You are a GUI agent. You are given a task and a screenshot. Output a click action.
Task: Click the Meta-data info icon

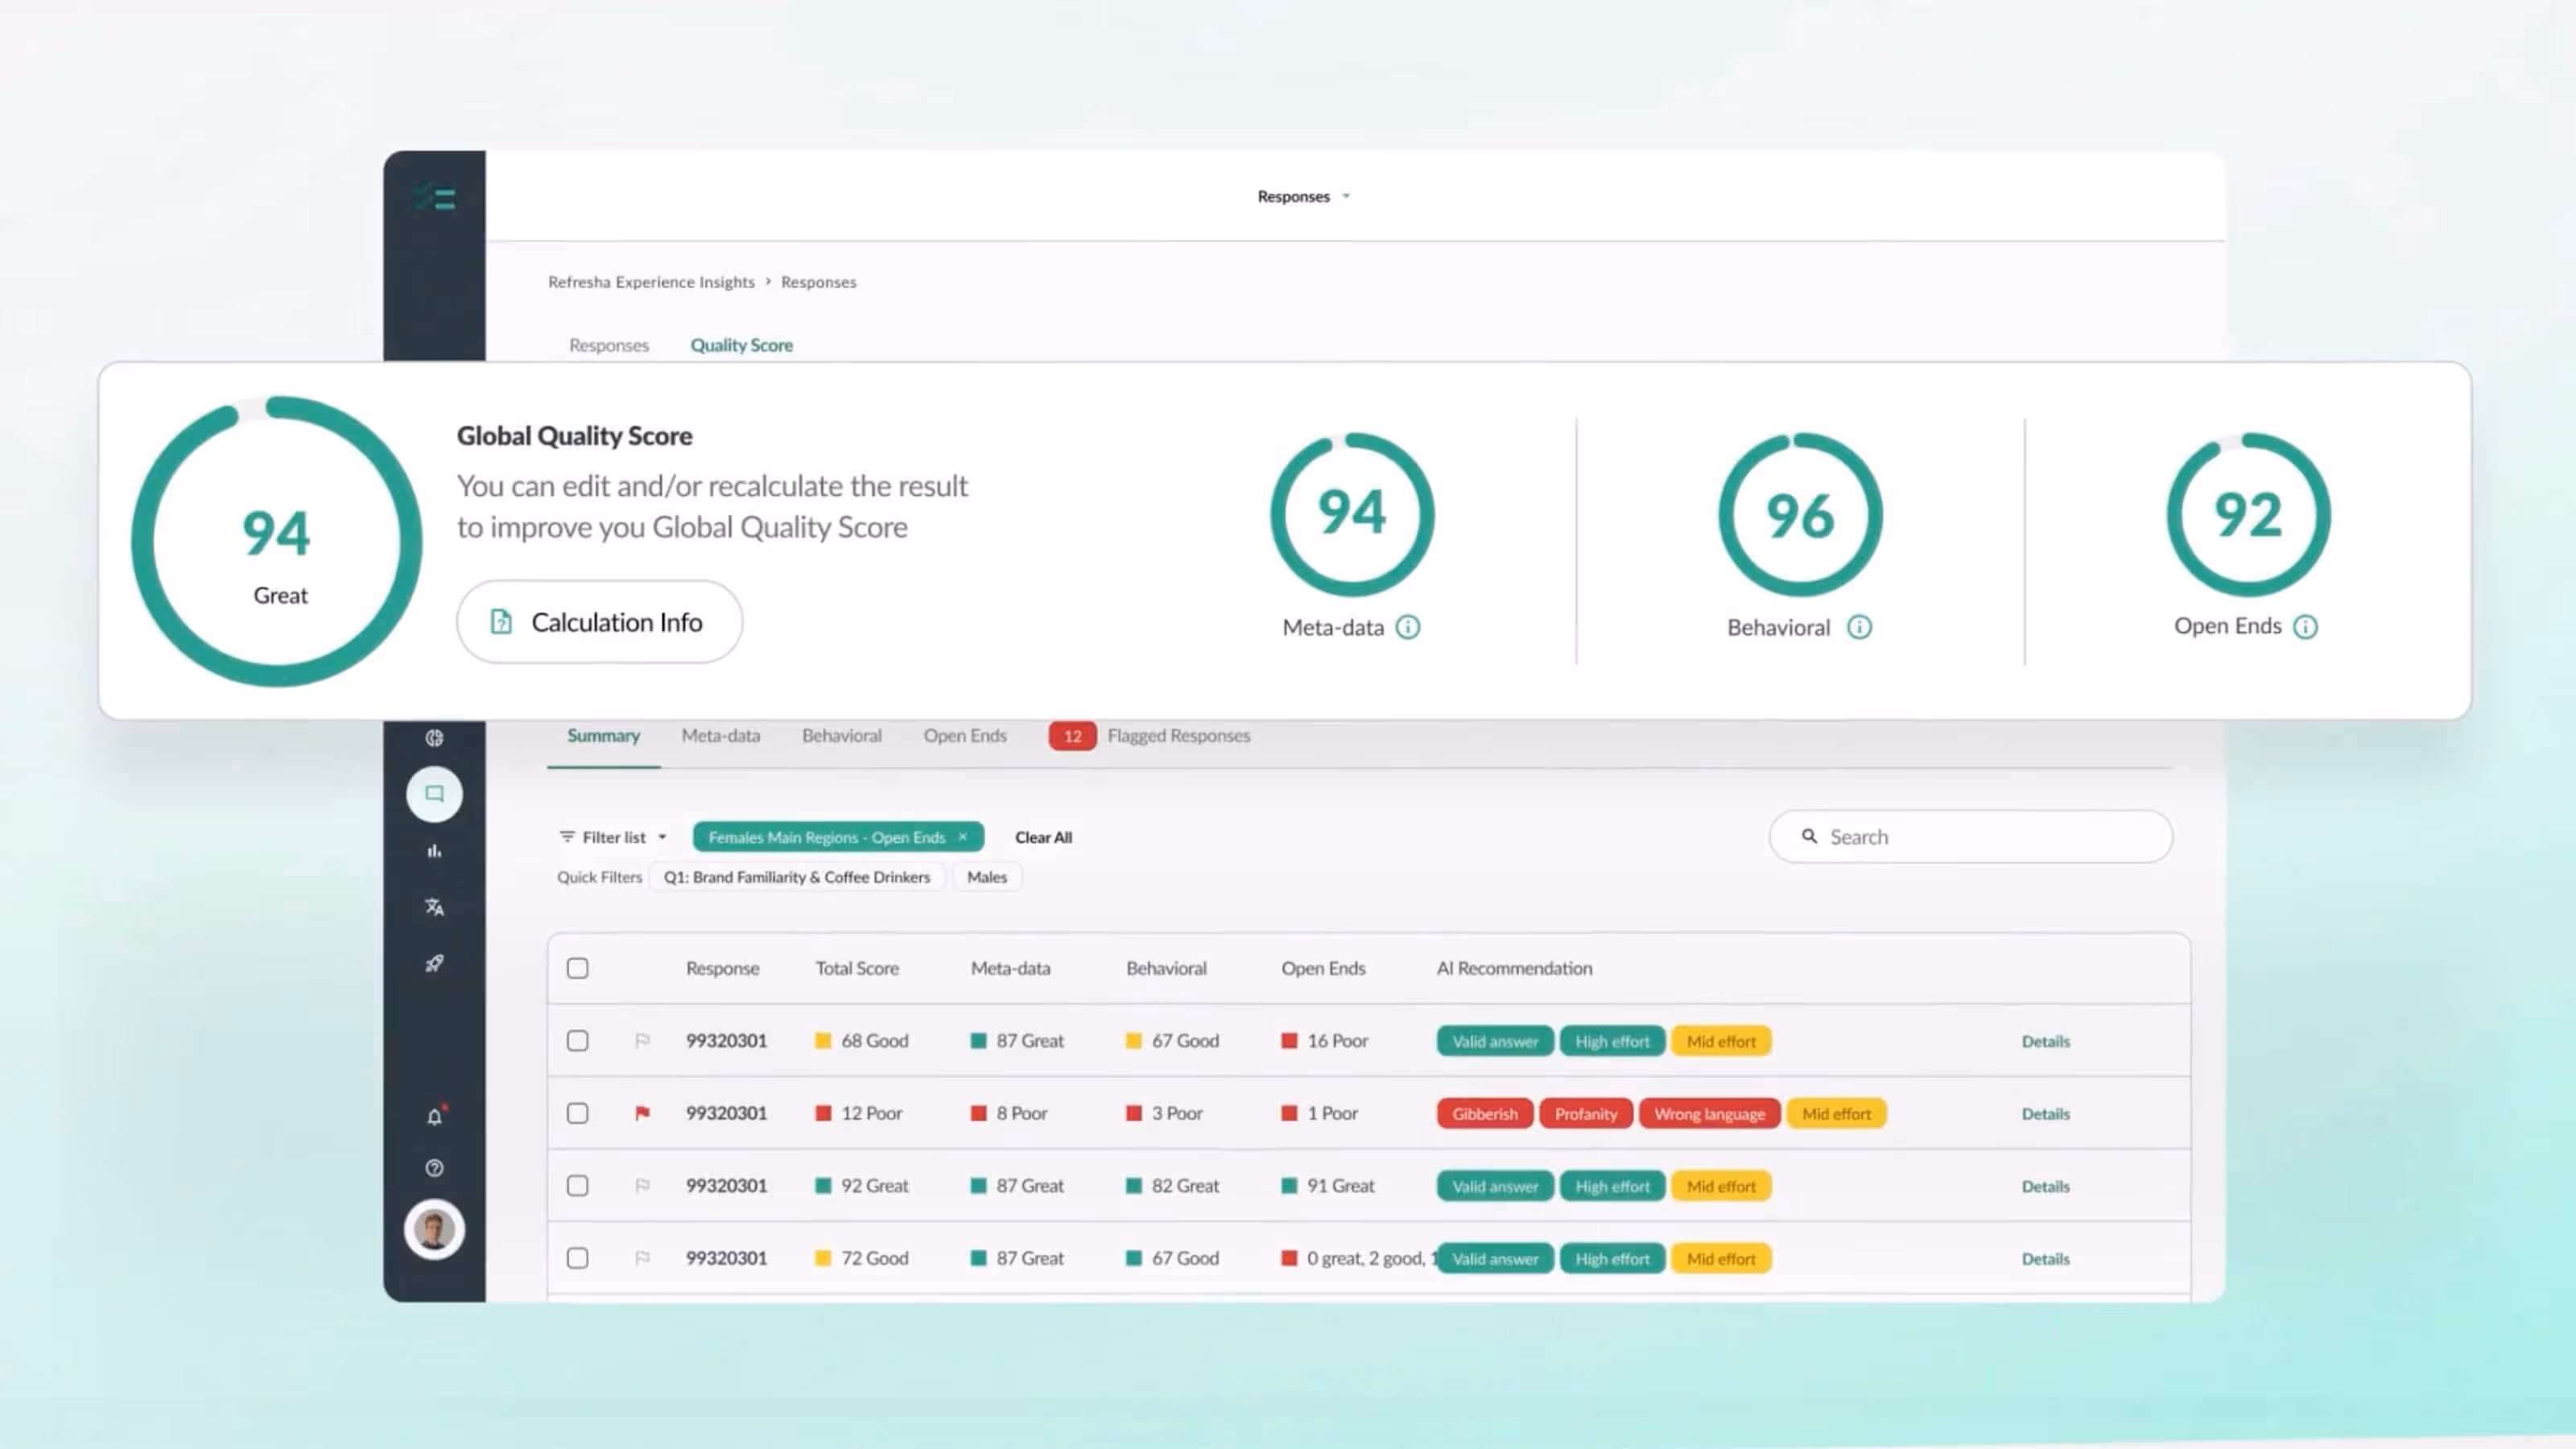tap(1407, 627)
